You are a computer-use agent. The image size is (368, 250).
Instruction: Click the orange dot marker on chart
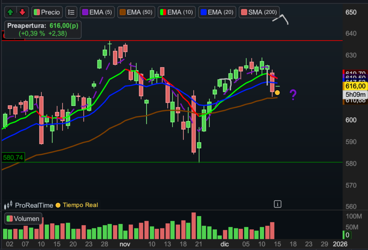[277, 93]
